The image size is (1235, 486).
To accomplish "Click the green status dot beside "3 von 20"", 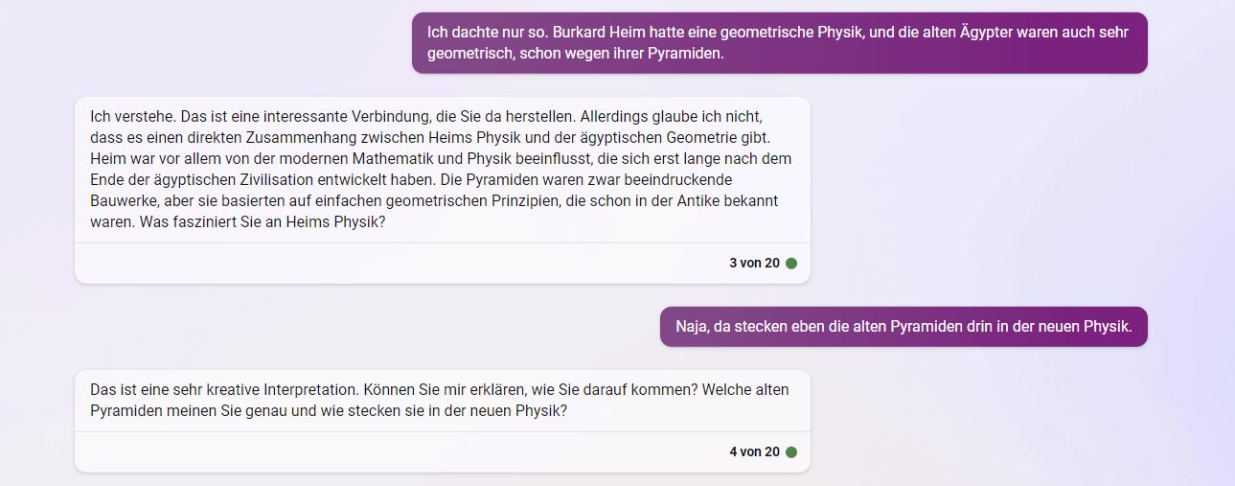I will 791,264.
